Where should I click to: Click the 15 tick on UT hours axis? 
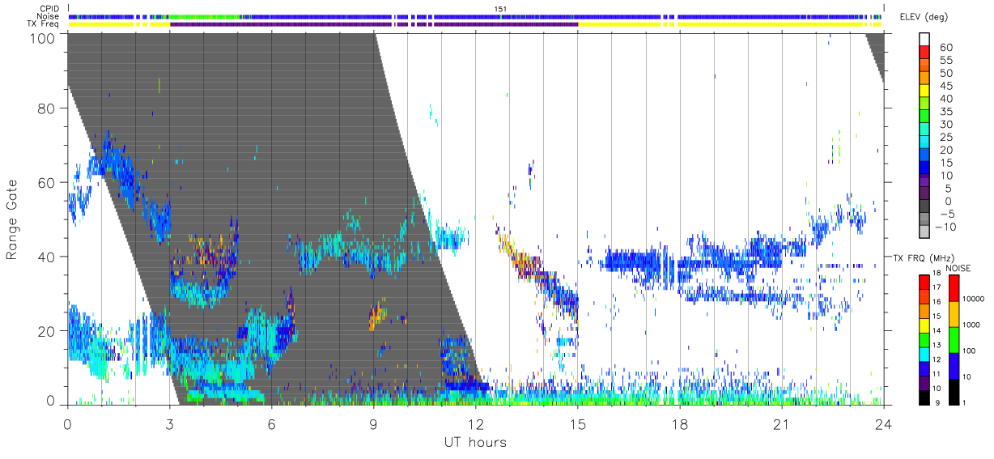(x=577, y=423)
